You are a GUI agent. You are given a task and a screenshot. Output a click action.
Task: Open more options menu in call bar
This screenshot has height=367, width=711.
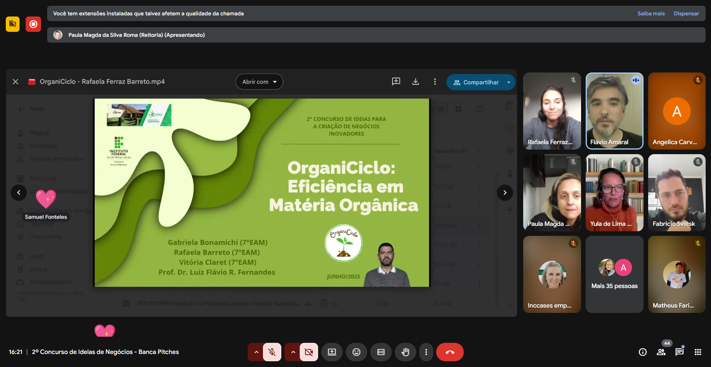tap(426, 352)
